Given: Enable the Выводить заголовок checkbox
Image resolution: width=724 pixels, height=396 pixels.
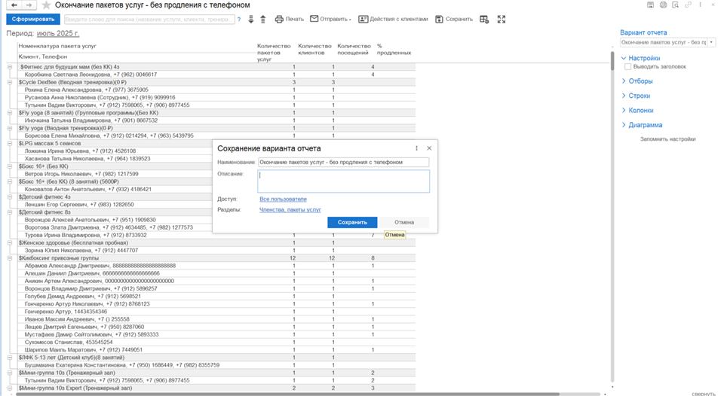Looking at the screenshot, I should (x=628, y=67).
